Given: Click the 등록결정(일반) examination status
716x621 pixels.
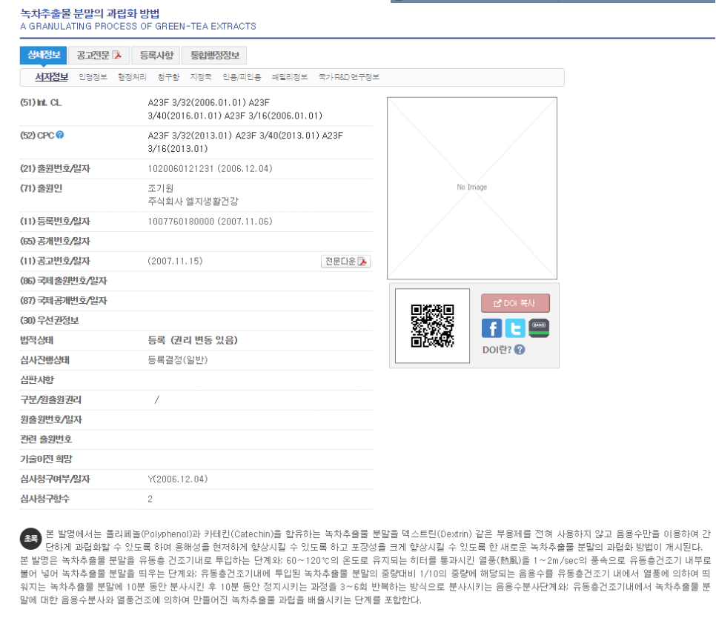Looking at the screenshot, I should pos(178,360).
